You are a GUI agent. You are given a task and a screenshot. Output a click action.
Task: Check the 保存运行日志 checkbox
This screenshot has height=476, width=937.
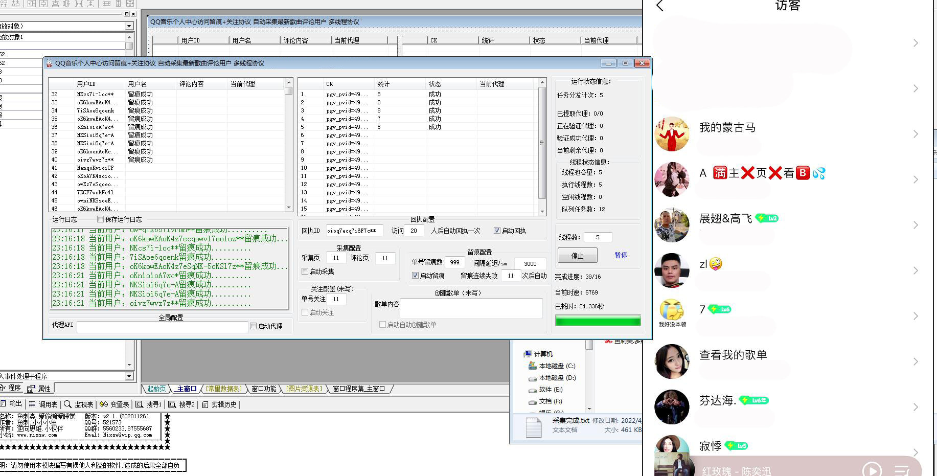click(100, 219)
